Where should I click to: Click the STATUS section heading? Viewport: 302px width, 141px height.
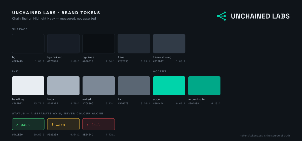pos(58,114)
